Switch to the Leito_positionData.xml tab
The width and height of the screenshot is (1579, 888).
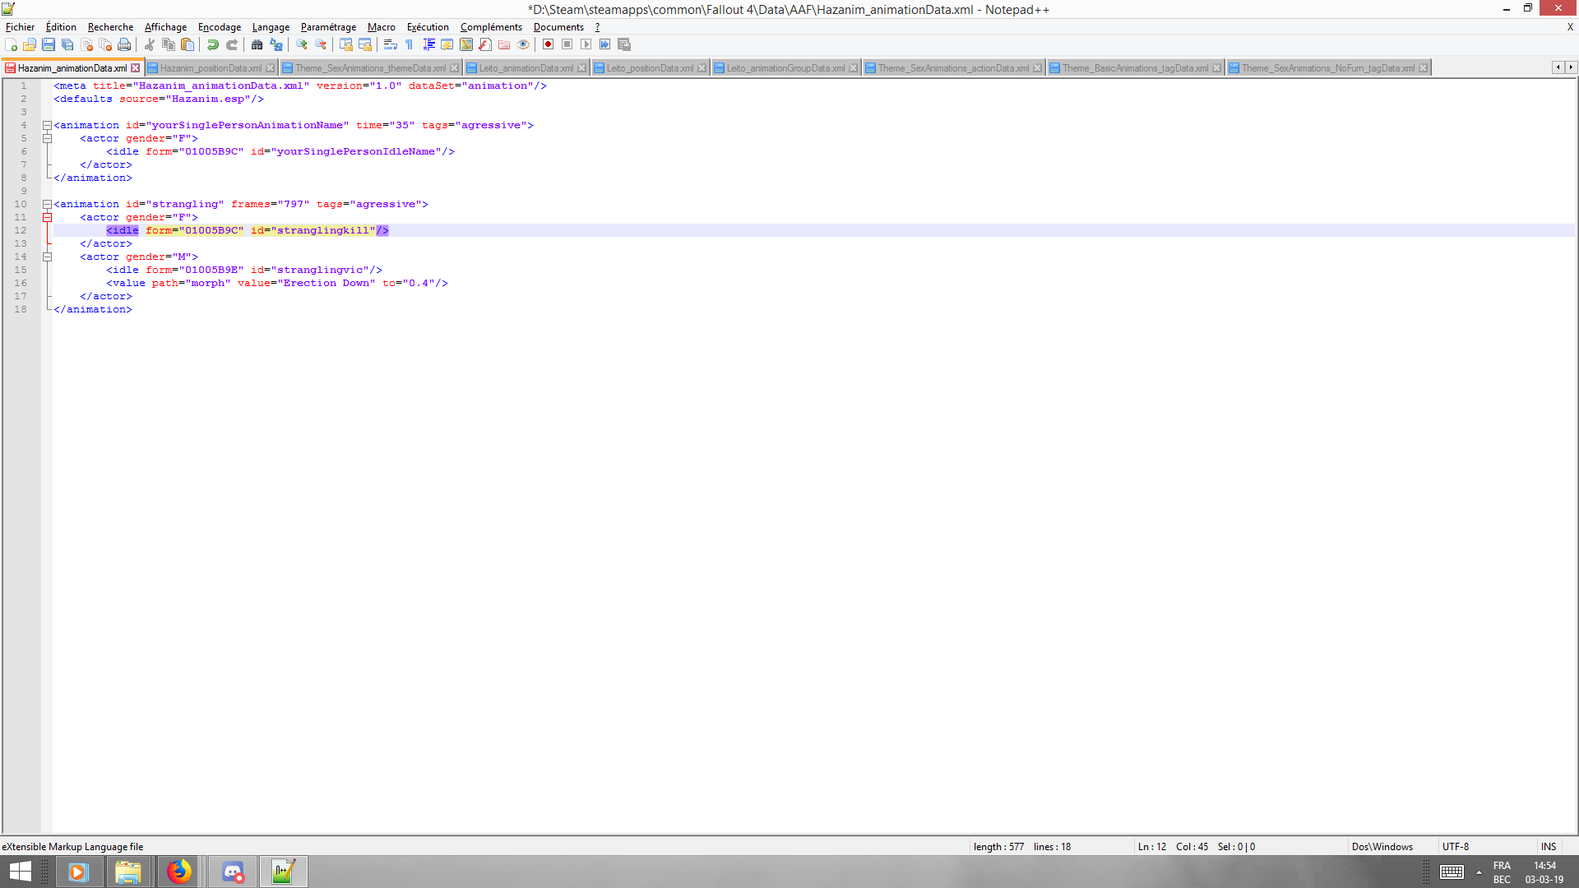coord(648,67)
